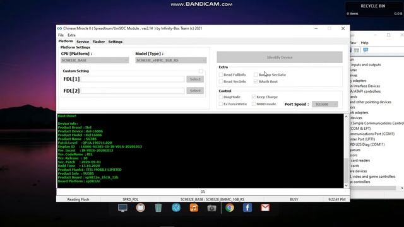Select the Ports (COM & LPT) category
This screenshot has width=404, height=227.
pos(360,129)
